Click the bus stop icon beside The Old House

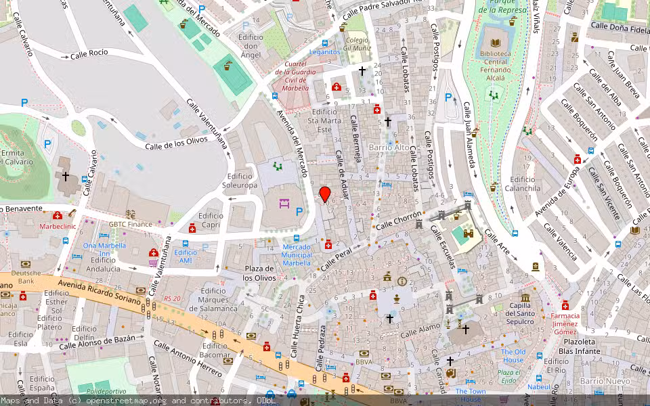coord(540,355)
